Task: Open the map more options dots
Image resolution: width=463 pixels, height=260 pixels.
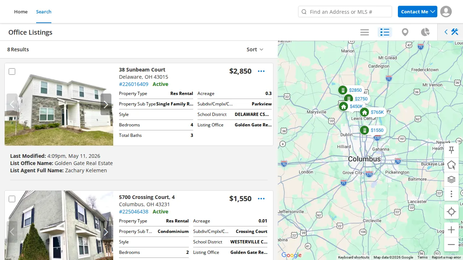Action: click(451, 194)
